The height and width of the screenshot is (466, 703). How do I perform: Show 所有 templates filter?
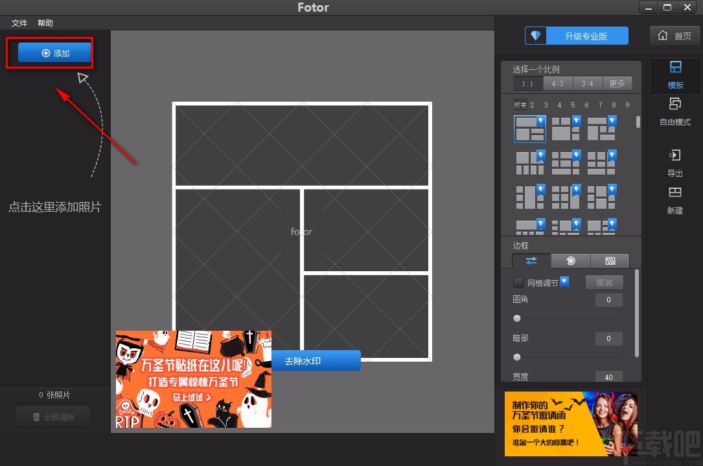pyautogui.click(x=520, y=105)
